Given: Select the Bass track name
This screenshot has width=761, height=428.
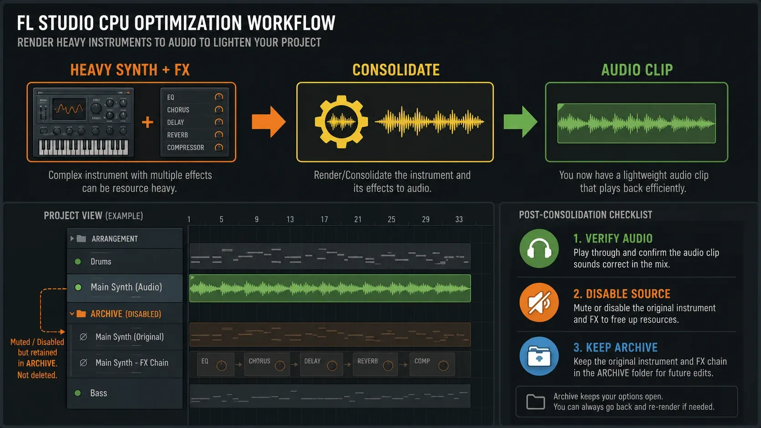Looking at the screenshot, I should pos(99,393).
